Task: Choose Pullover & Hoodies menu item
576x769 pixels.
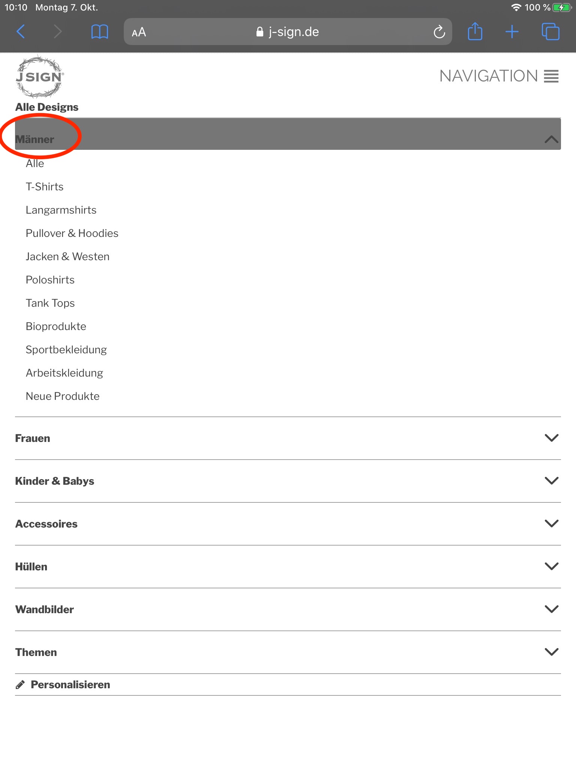Action: 72,233
